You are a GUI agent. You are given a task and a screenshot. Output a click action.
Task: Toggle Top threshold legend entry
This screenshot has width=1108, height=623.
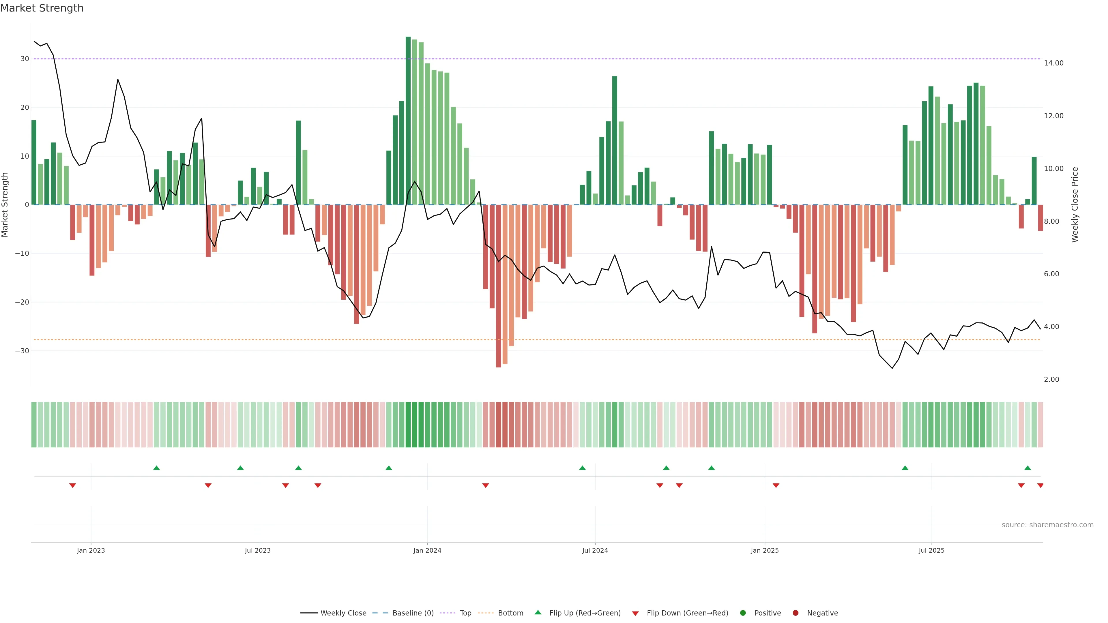[x=465, y=613]
